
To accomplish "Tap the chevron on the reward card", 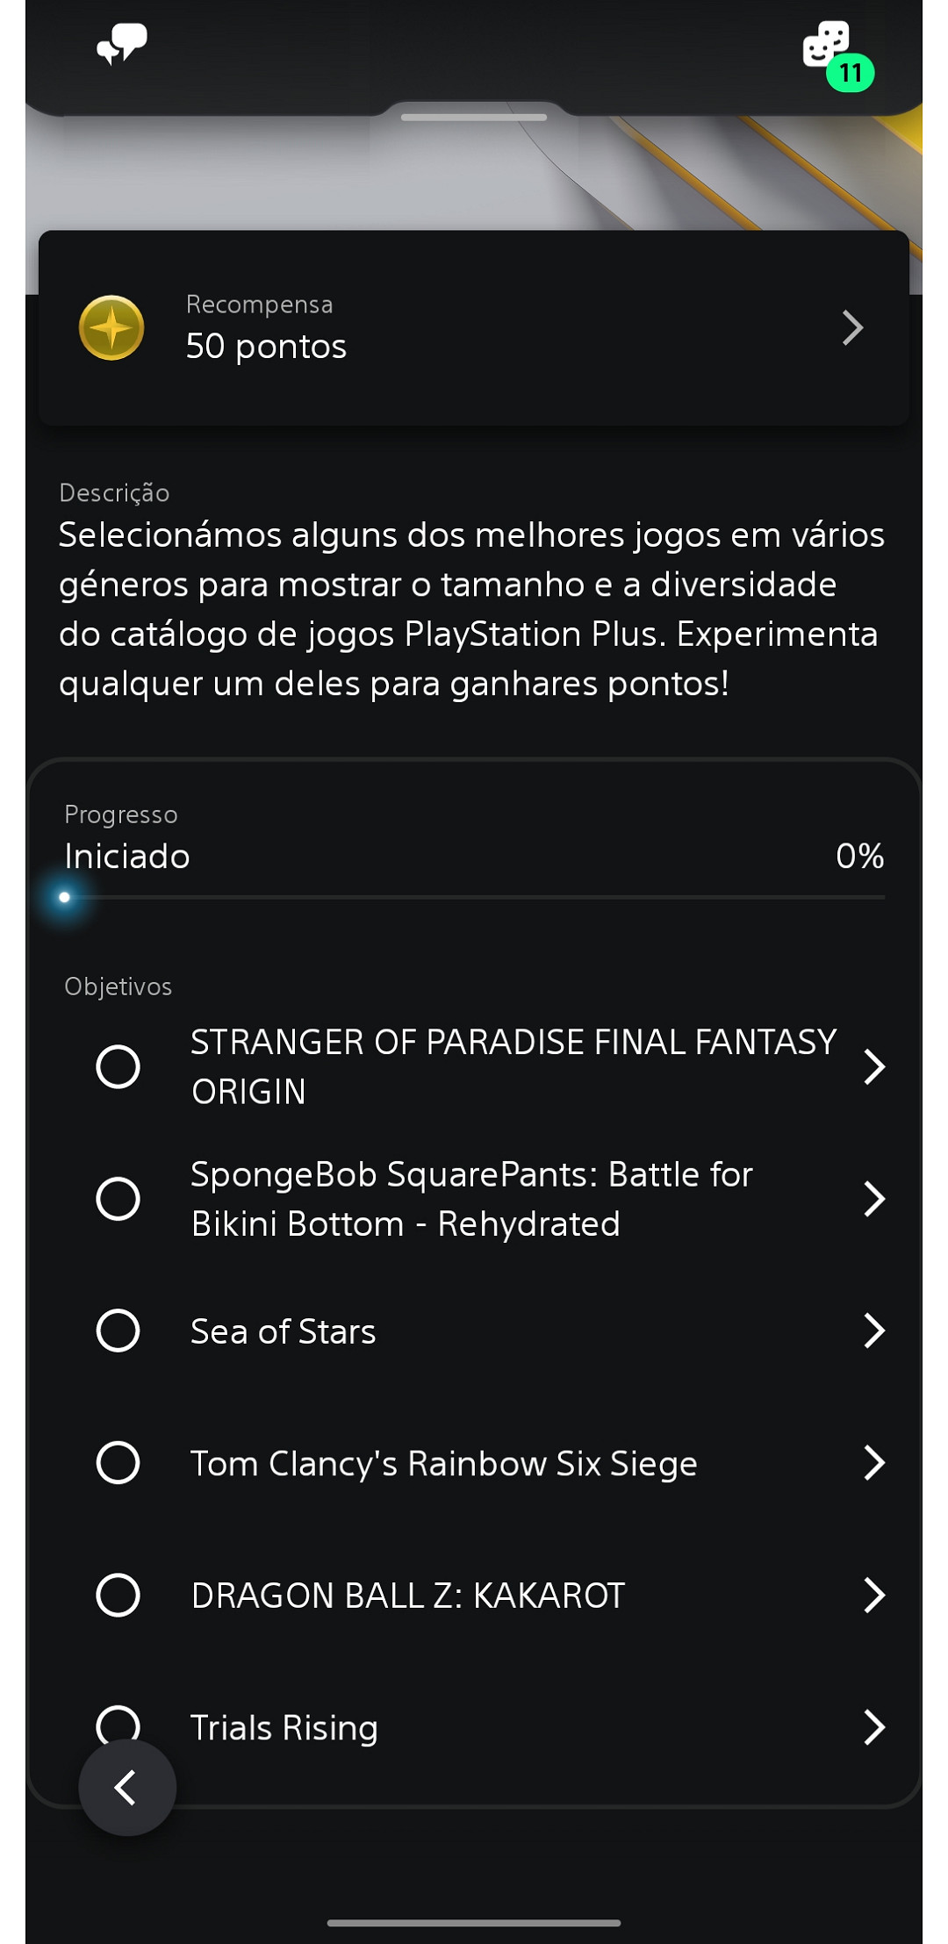I will (x=852, y=328).
